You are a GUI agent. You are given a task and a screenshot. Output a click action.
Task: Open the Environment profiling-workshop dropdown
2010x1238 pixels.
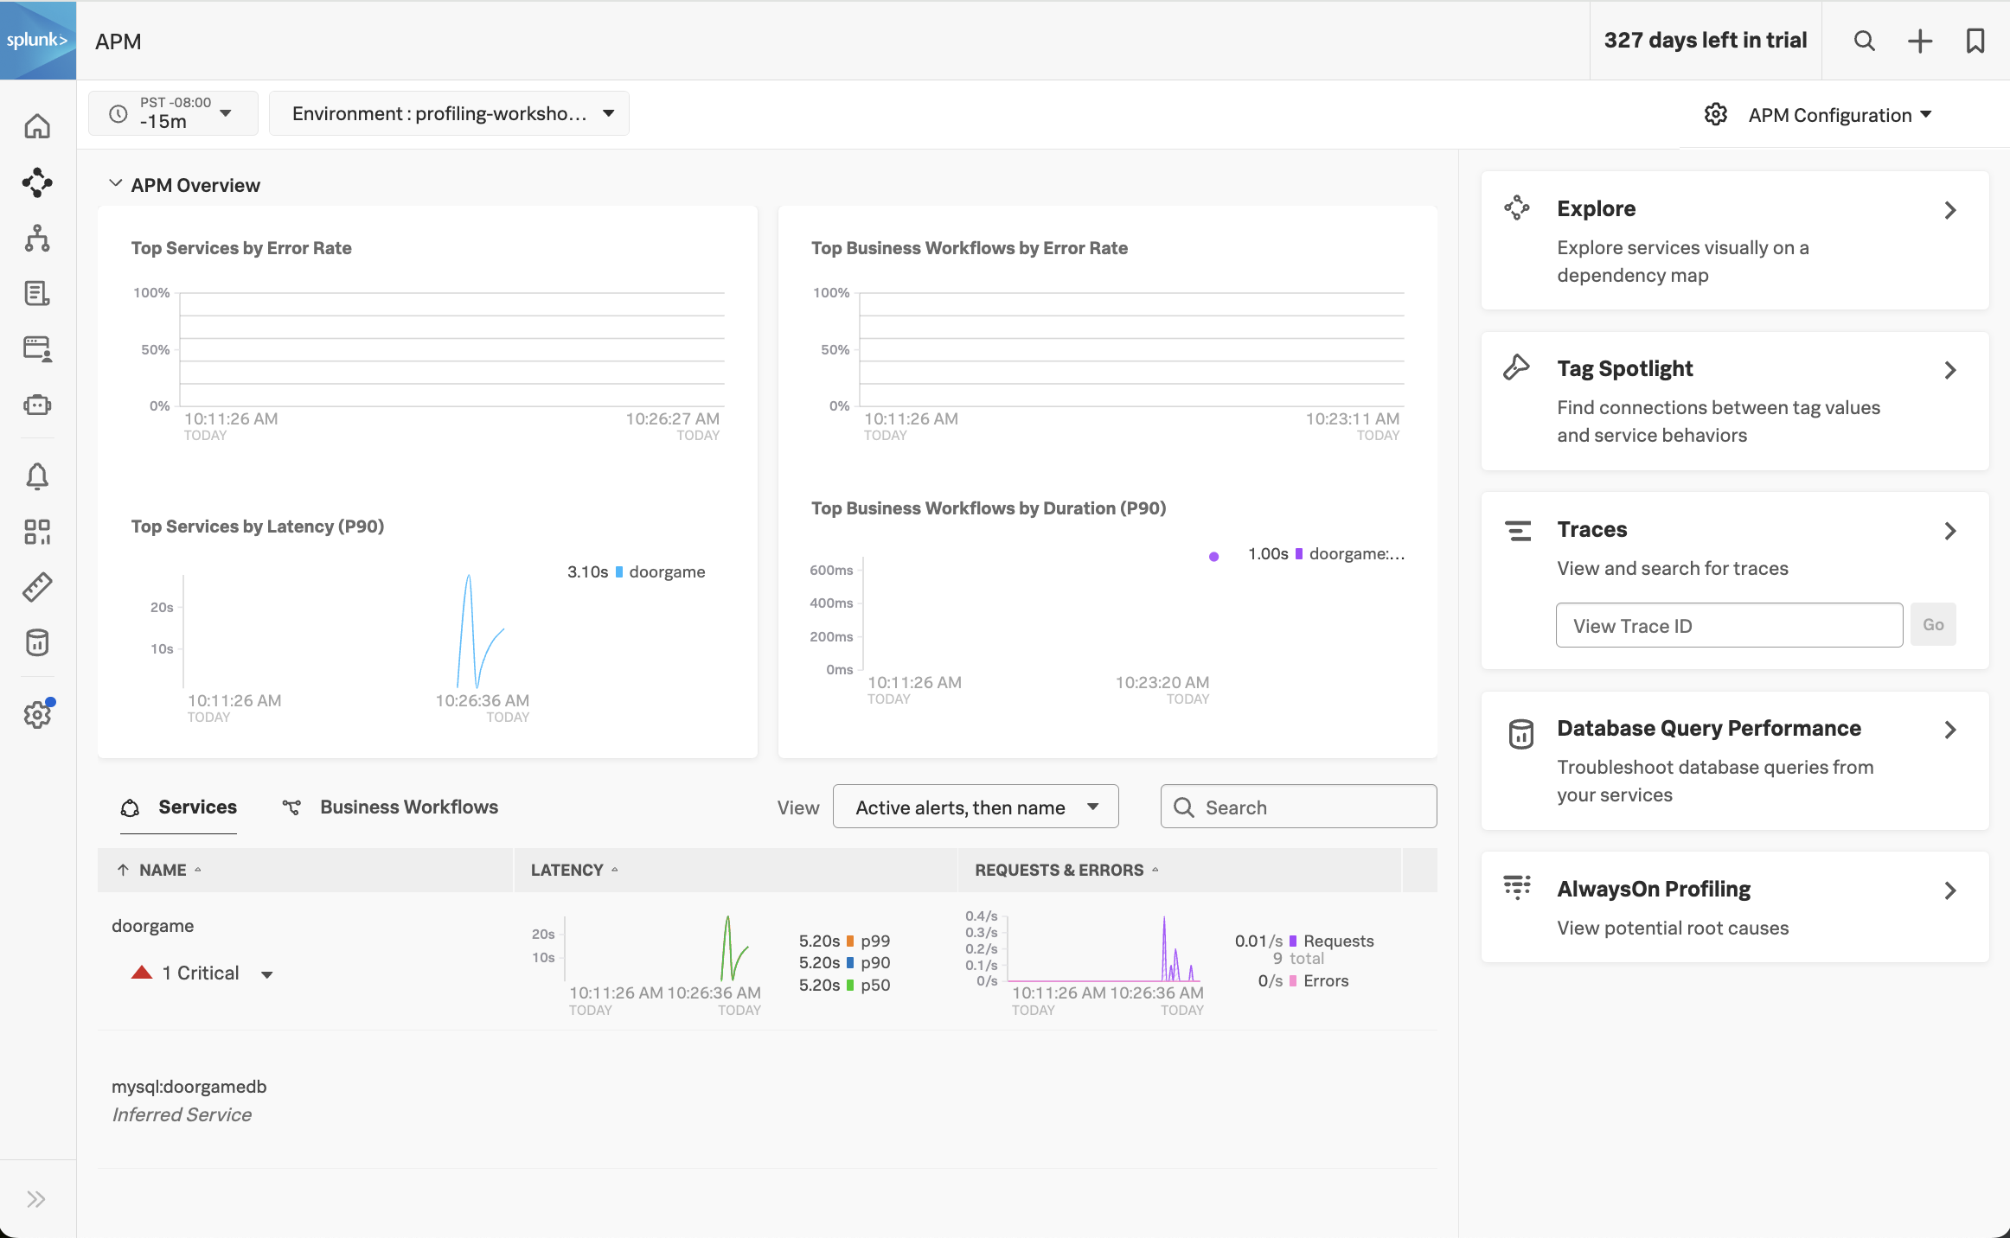(x=449, y=112)
